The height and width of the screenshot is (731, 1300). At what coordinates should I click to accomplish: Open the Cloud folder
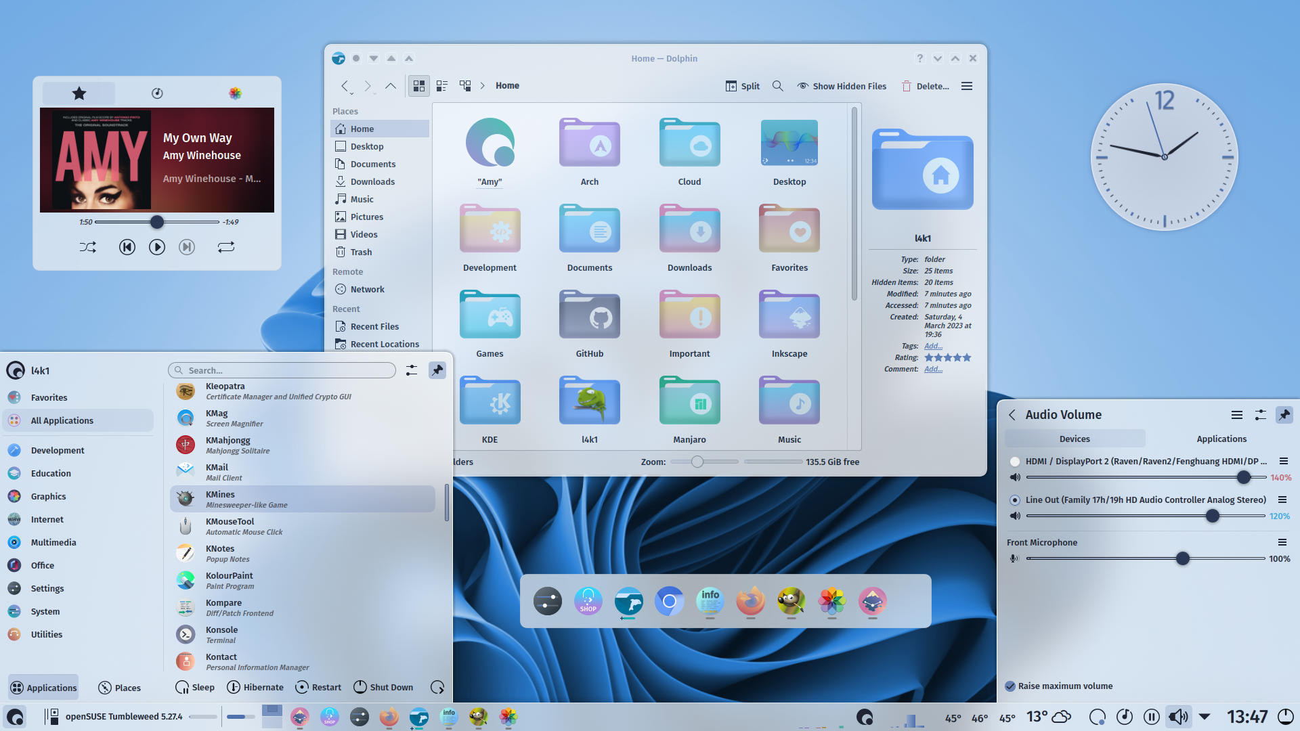[x=689, y=152]
